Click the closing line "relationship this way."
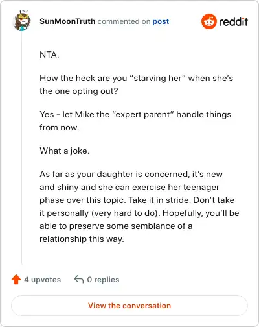 click(82, 239)
